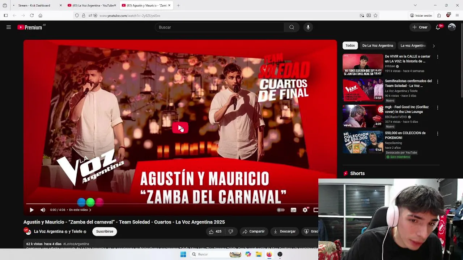463x260 pixels.
Task: Open mgk 'Feel Good Inc' video thumbnail
Action: click(x=363, y=116)
